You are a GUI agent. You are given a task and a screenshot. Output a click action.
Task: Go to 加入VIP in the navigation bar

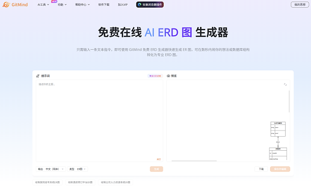pos(123,5)
